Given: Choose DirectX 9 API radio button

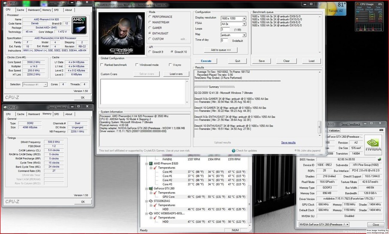Looking at the screenshot, I should (150, 52).
